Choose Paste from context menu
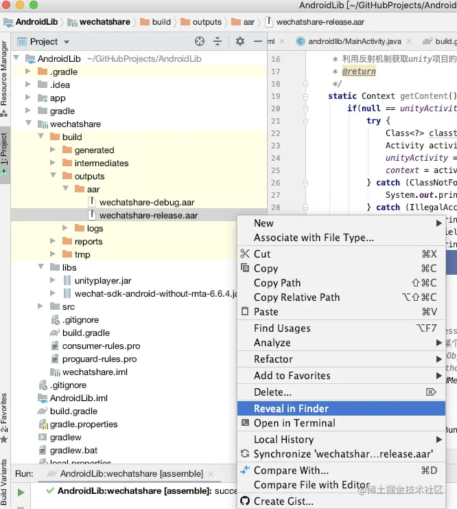Viewport: 457px width, 509px height. pyautogui.click(x=341, y=312)
